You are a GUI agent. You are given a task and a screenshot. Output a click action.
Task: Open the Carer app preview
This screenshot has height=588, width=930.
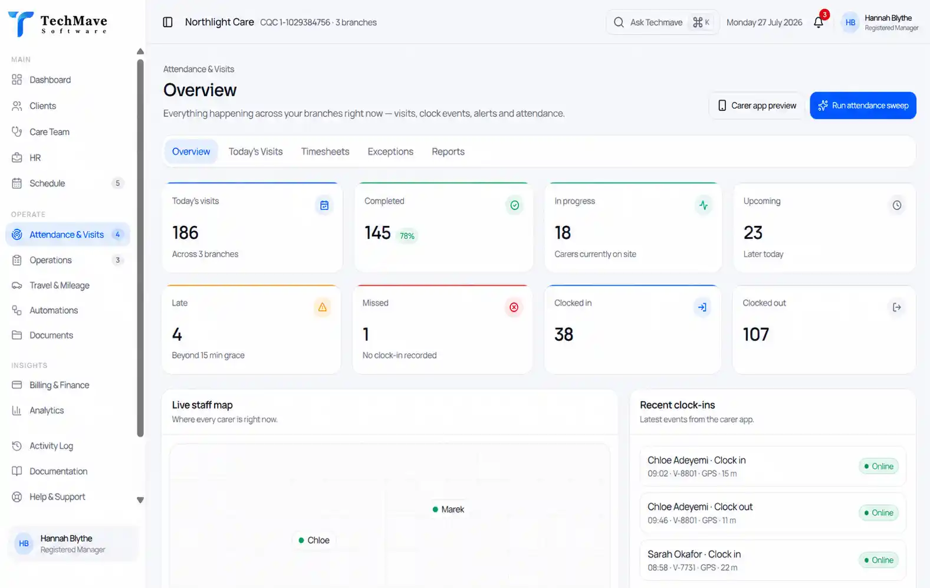(757, 106)
